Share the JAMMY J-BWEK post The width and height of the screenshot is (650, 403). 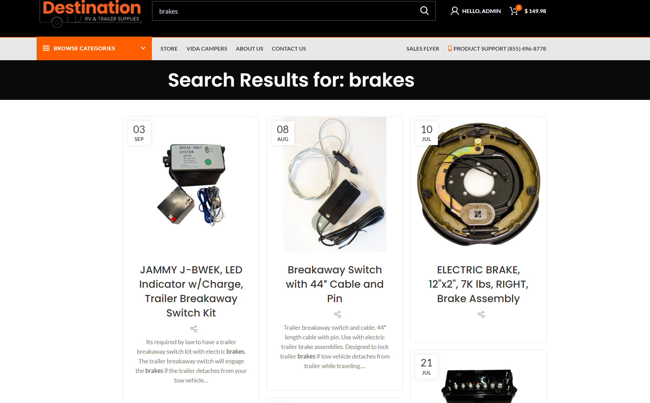194,329
